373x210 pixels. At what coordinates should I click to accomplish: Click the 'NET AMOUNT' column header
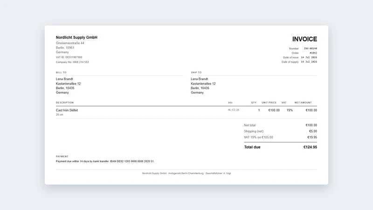(x=303, y=103)
